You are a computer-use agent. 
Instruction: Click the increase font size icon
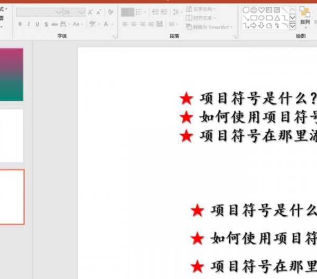click(x=90, y=12)
